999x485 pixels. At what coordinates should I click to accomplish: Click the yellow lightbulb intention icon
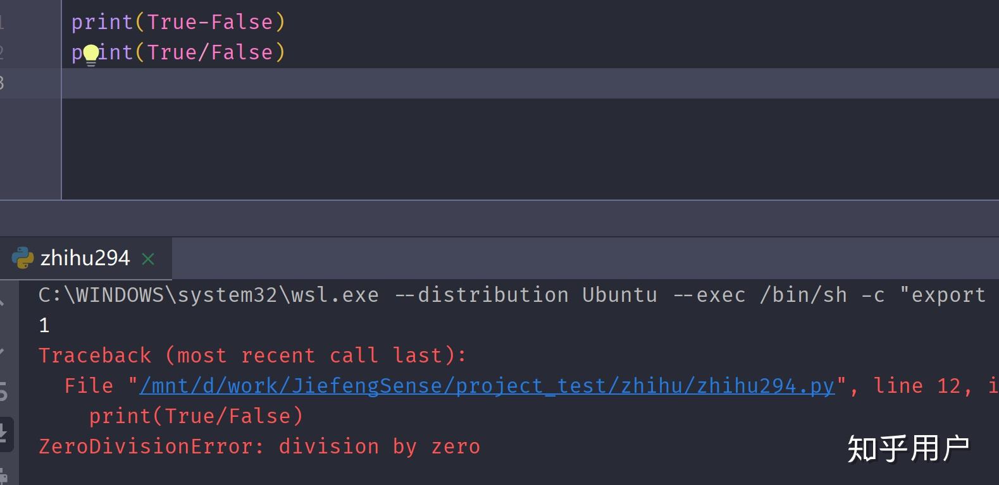(x=91, y=54)
